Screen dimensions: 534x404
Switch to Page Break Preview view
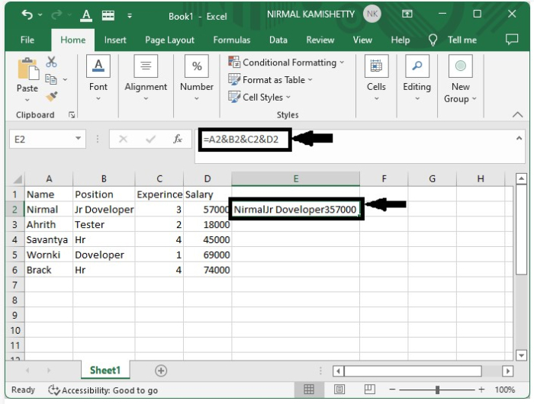368,390
